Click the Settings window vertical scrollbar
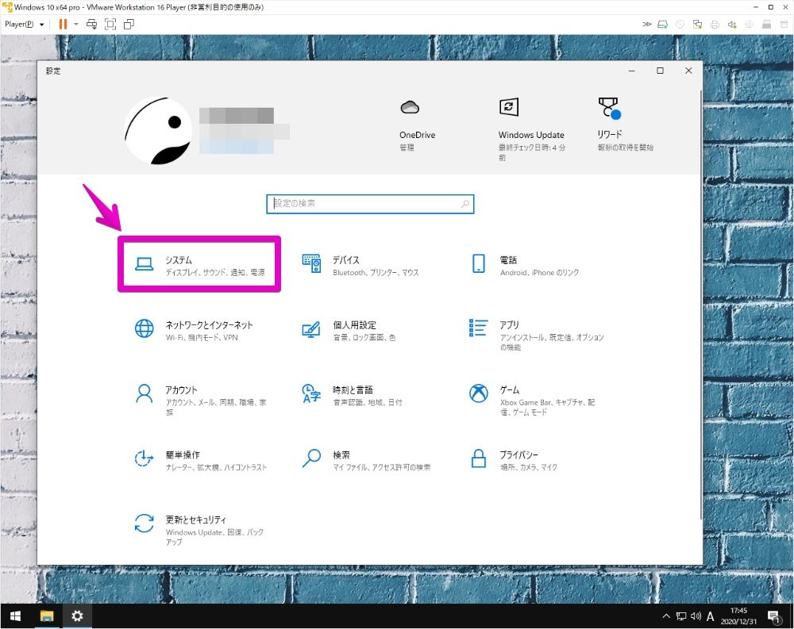This screenshot has width=794, height=629. click(701, 304)
